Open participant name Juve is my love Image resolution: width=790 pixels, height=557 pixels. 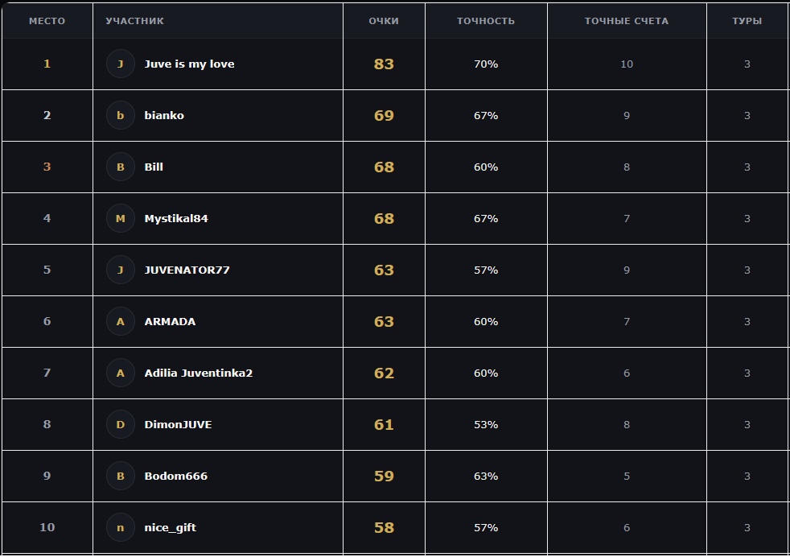189,64
